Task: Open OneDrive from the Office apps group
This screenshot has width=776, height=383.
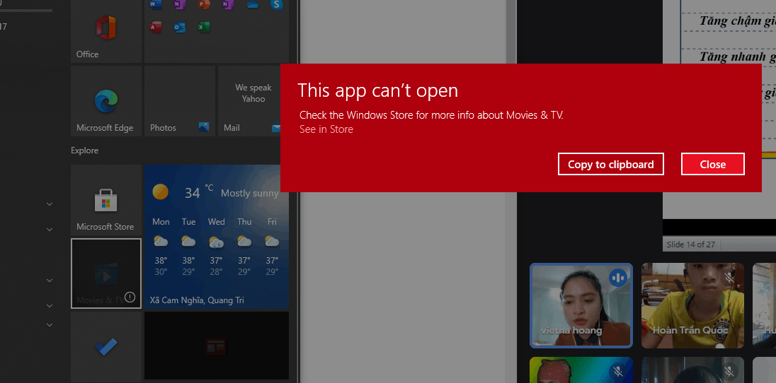Action: (x=252, y=4)
